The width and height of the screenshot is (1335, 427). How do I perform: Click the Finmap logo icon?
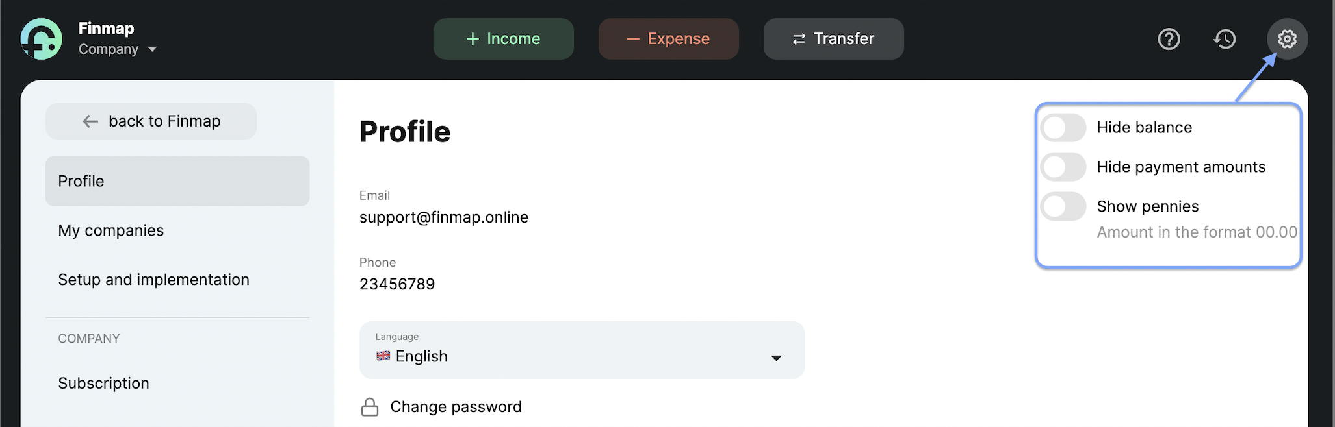pos(42,39)
